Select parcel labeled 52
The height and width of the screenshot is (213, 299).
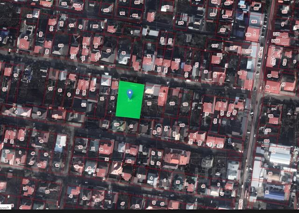tap(102, 99)
